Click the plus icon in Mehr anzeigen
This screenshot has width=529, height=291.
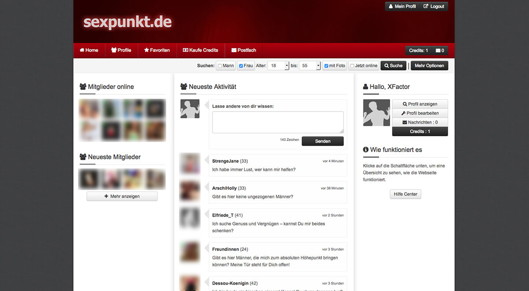[106, 196]
